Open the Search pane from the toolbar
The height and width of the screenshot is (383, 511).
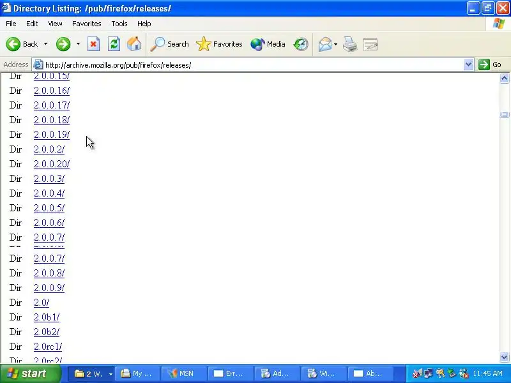click(169, 44)
